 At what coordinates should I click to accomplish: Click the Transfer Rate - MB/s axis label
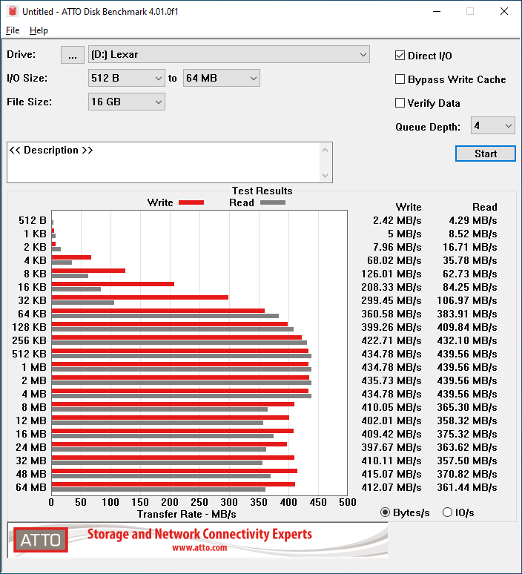tap(187, 515)
